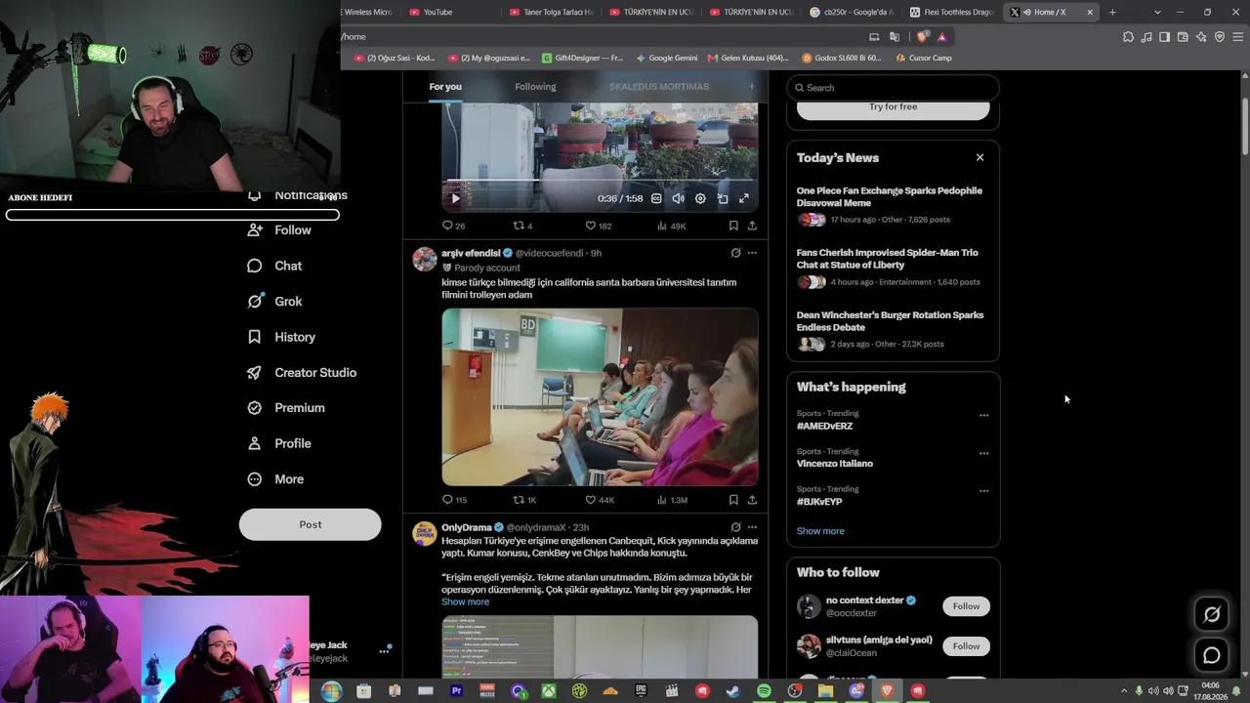Screen dimensions: 1250x703
Task: Open the video player settings gear
Action: tap(700, 198)
